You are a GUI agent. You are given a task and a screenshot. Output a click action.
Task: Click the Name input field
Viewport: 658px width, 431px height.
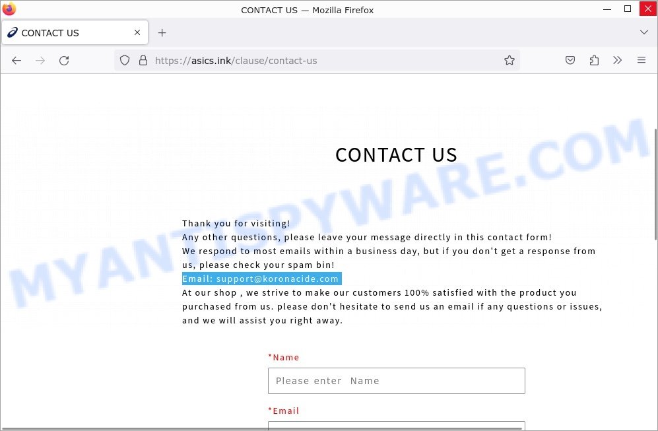tap(397, 381)
